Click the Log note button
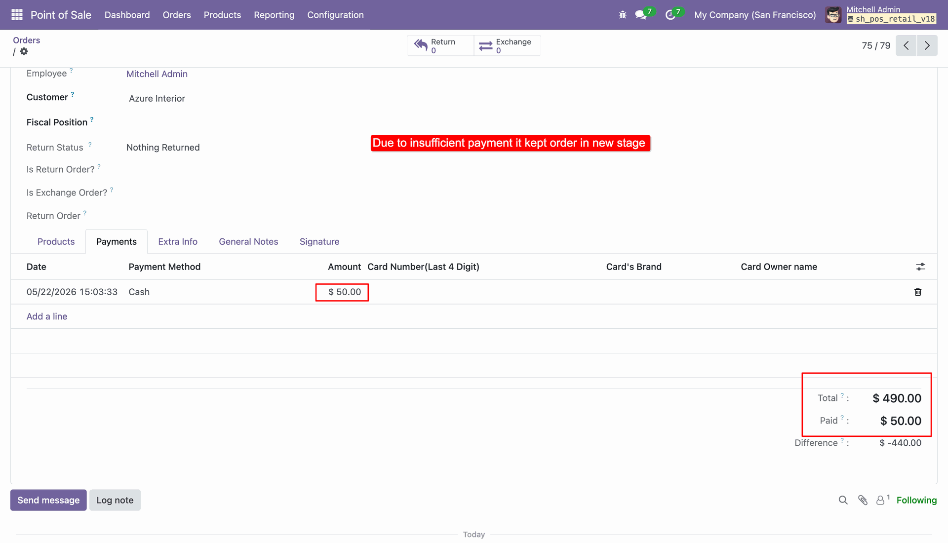The width and height of the screenshot is (948, 543). coord(115,500)
